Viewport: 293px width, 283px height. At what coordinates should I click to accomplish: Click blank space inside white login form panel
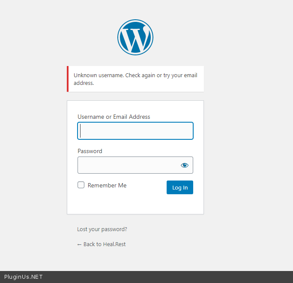click(135, 204)
